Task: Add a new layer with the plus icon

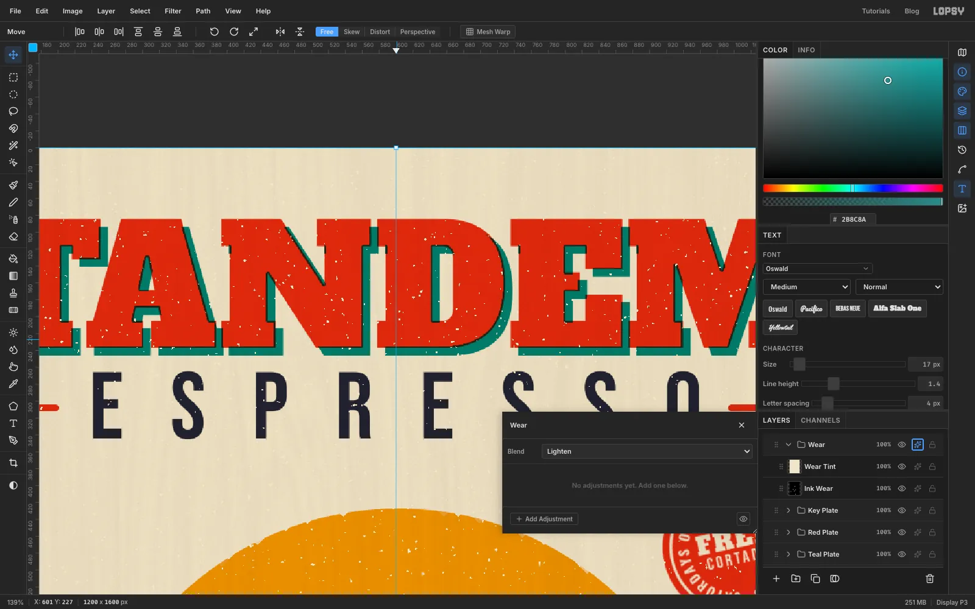Action: point(776,579)
